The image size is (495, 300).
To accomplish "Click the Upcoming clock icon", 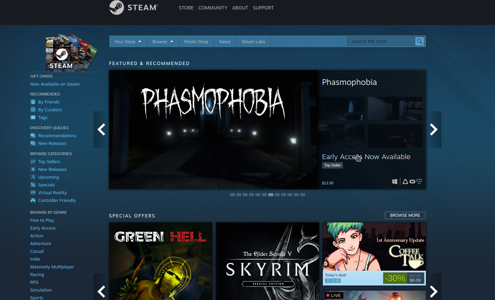I will coord(33,177).
